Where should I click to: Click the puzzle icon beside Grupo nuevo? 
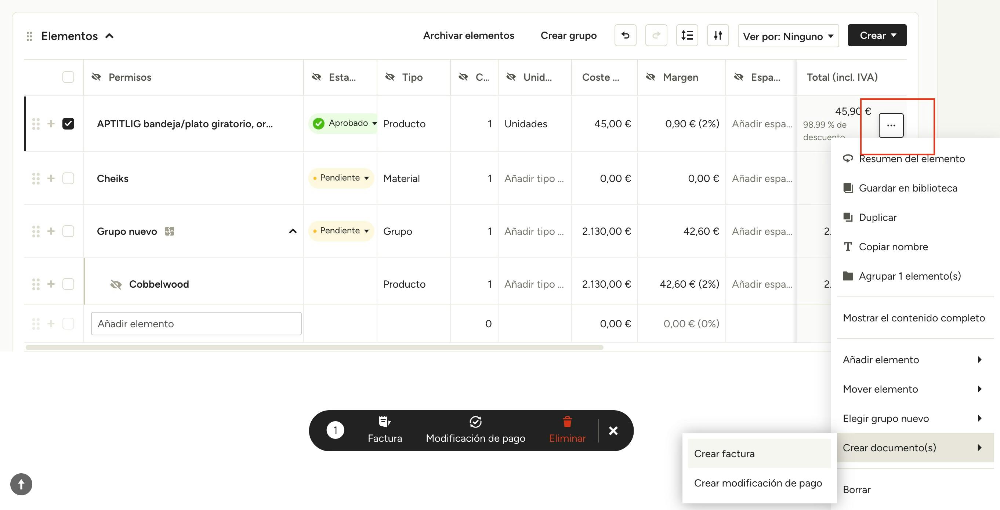click(170, 231)
